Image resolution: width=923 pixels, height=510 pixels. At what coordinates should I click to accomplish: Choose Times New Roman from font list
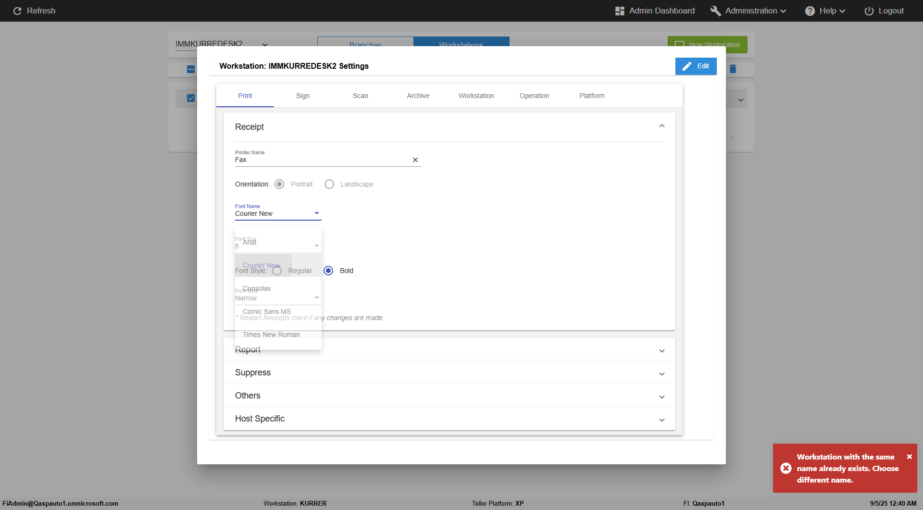278,335
